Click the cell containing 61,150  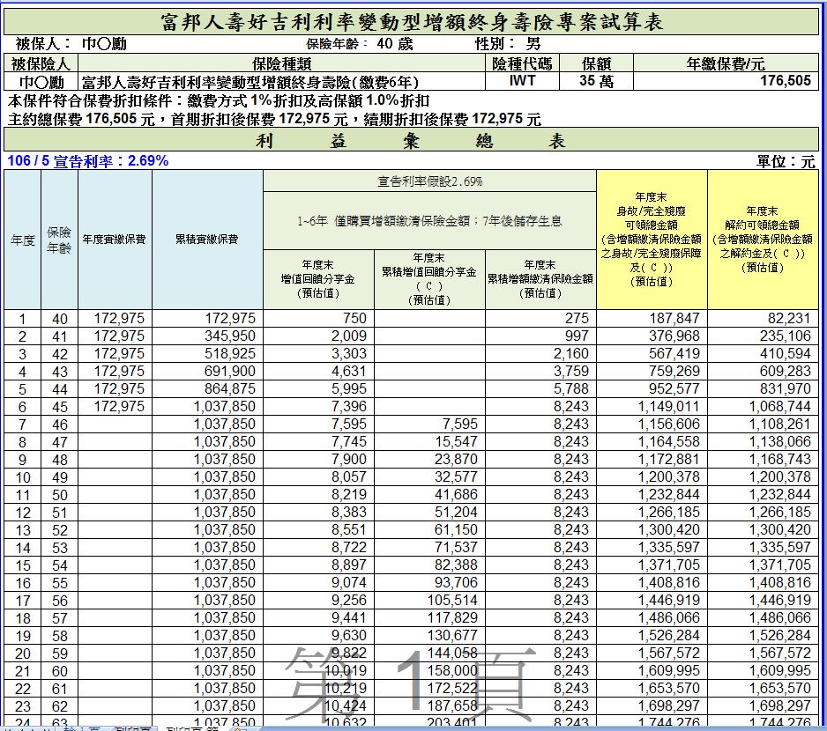pos(429,529)
